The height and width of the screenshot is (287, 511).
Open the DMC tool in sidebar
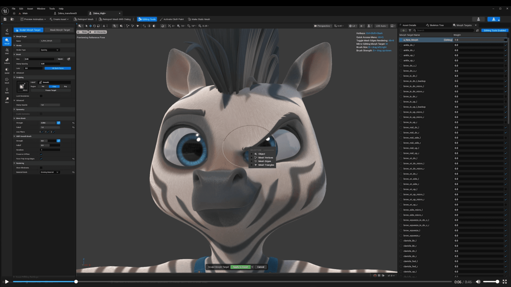[x=7, y=51]
